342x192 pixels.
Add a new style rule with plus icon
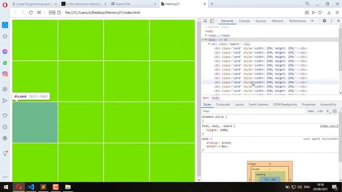(328, 111)
